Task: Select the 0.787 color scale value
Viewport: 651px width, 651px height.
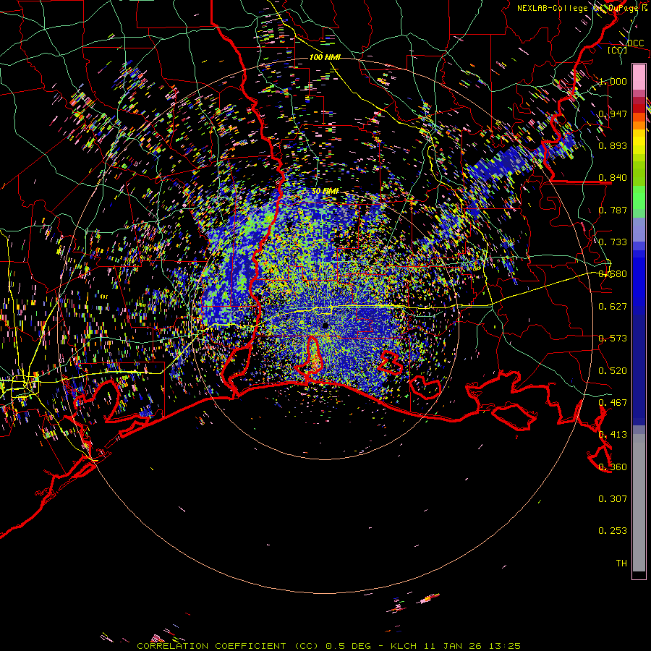Action: [613, 210]
